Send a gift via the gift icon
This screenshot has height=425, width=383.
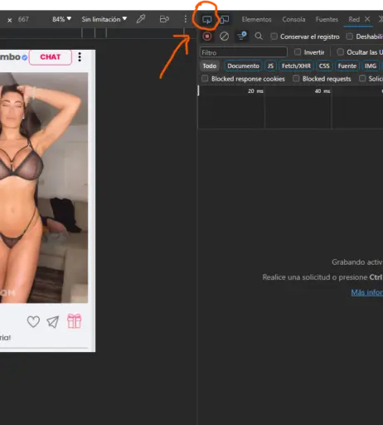(x=75, y=321)
